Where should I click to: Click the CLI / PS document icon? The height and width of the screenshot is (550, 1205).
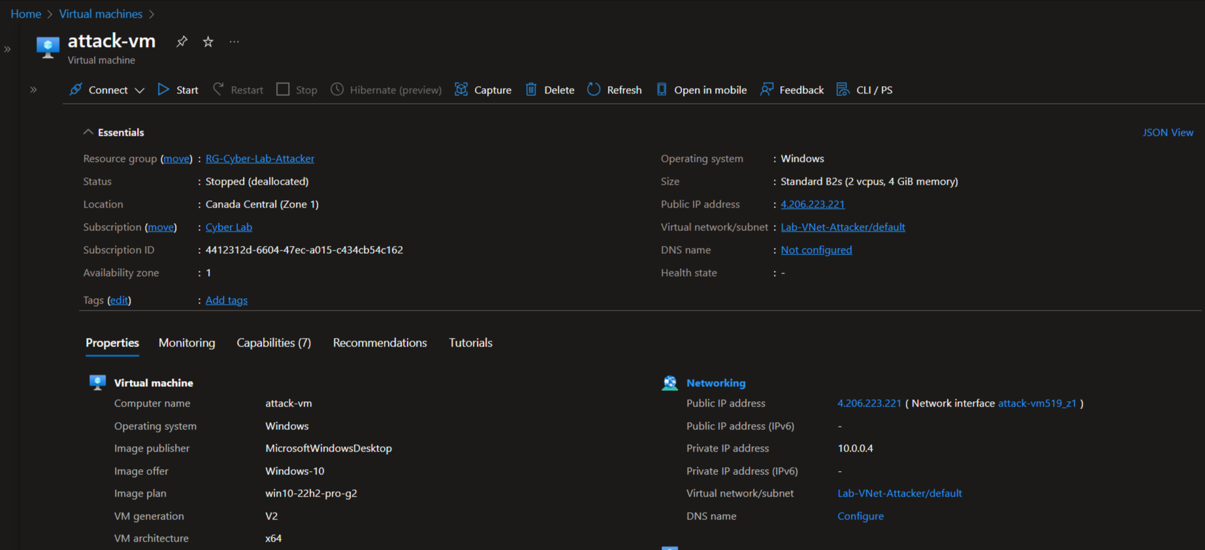[x=843, y=89]
